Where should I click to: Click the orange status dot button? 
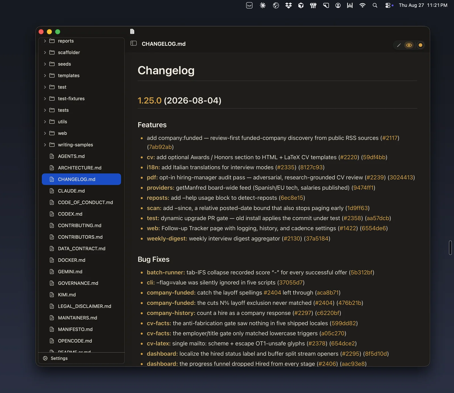pos(420,45)
